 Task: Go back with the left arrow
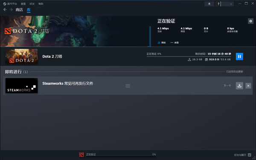pos(5,10)
